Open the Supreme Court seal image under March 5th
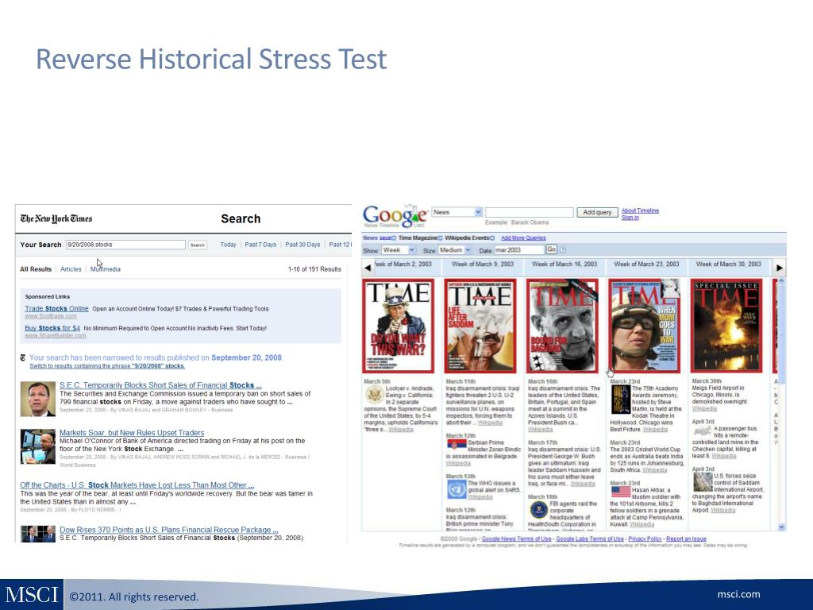The width and height of the screenshot is (813, 610). (374, 396)
